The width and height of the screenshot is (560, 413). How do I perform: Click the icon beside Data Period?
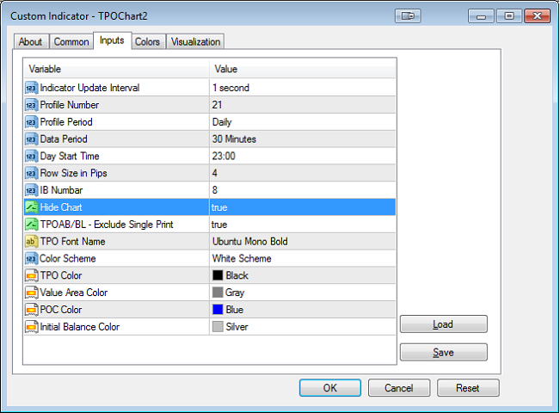(x=32, y=139)
